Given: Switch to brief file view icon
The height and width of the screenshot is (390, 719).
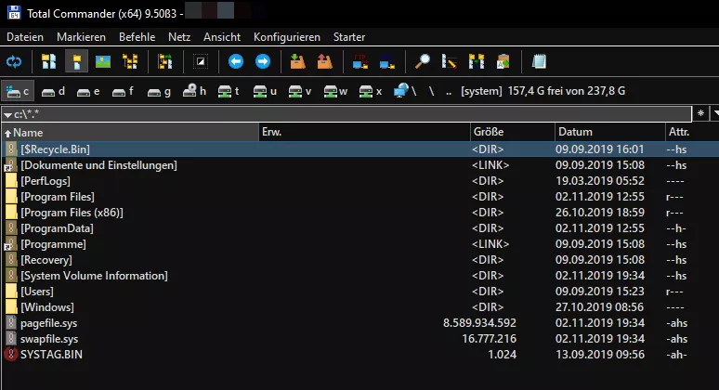Looking at the screenshot, I should [48, 61].
